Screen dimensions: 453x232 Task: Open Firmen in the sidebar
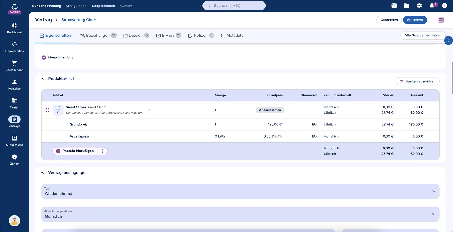pos(14,103)
